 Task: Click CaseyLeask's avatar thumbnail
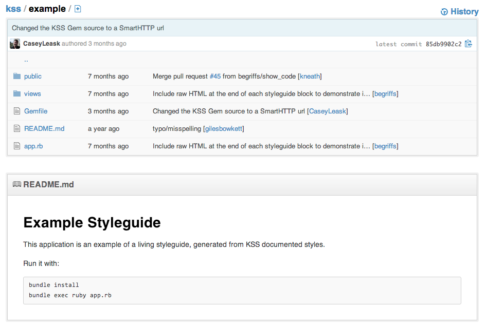pos(15,44)
